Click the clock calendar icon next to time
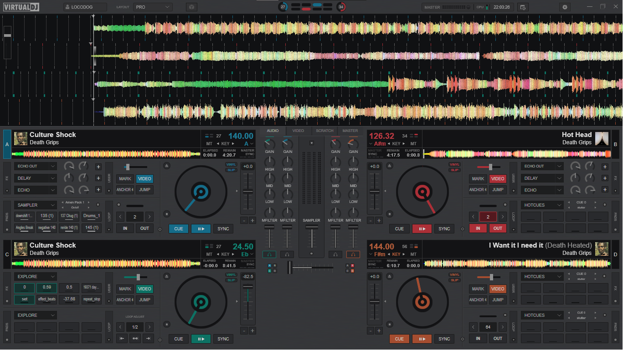The height and width of the screenshot is (350, 623). coord(523,7)
